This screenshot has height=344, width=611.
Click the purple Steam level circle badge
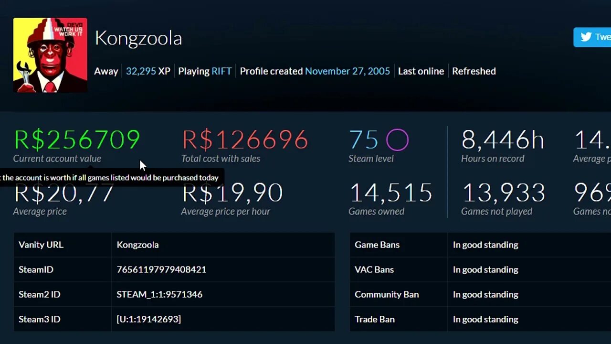(x=398, y=140)
